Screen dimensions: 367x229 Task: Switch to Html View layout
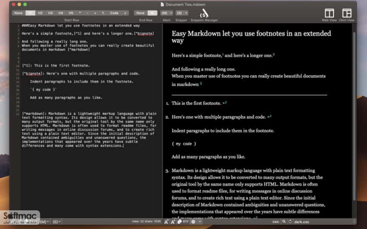tap(347, 13)
